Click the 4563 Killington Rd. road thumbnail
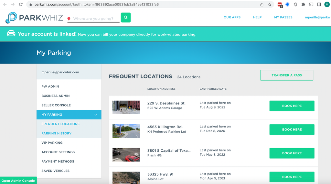Image resolution: width=331 pixels, height=184 pixels. (x=126, y=131)
